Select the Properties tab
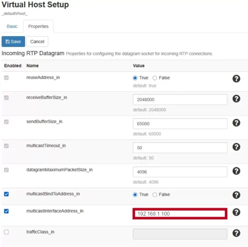This screenshot has height=247, width=248. (39, 26)
